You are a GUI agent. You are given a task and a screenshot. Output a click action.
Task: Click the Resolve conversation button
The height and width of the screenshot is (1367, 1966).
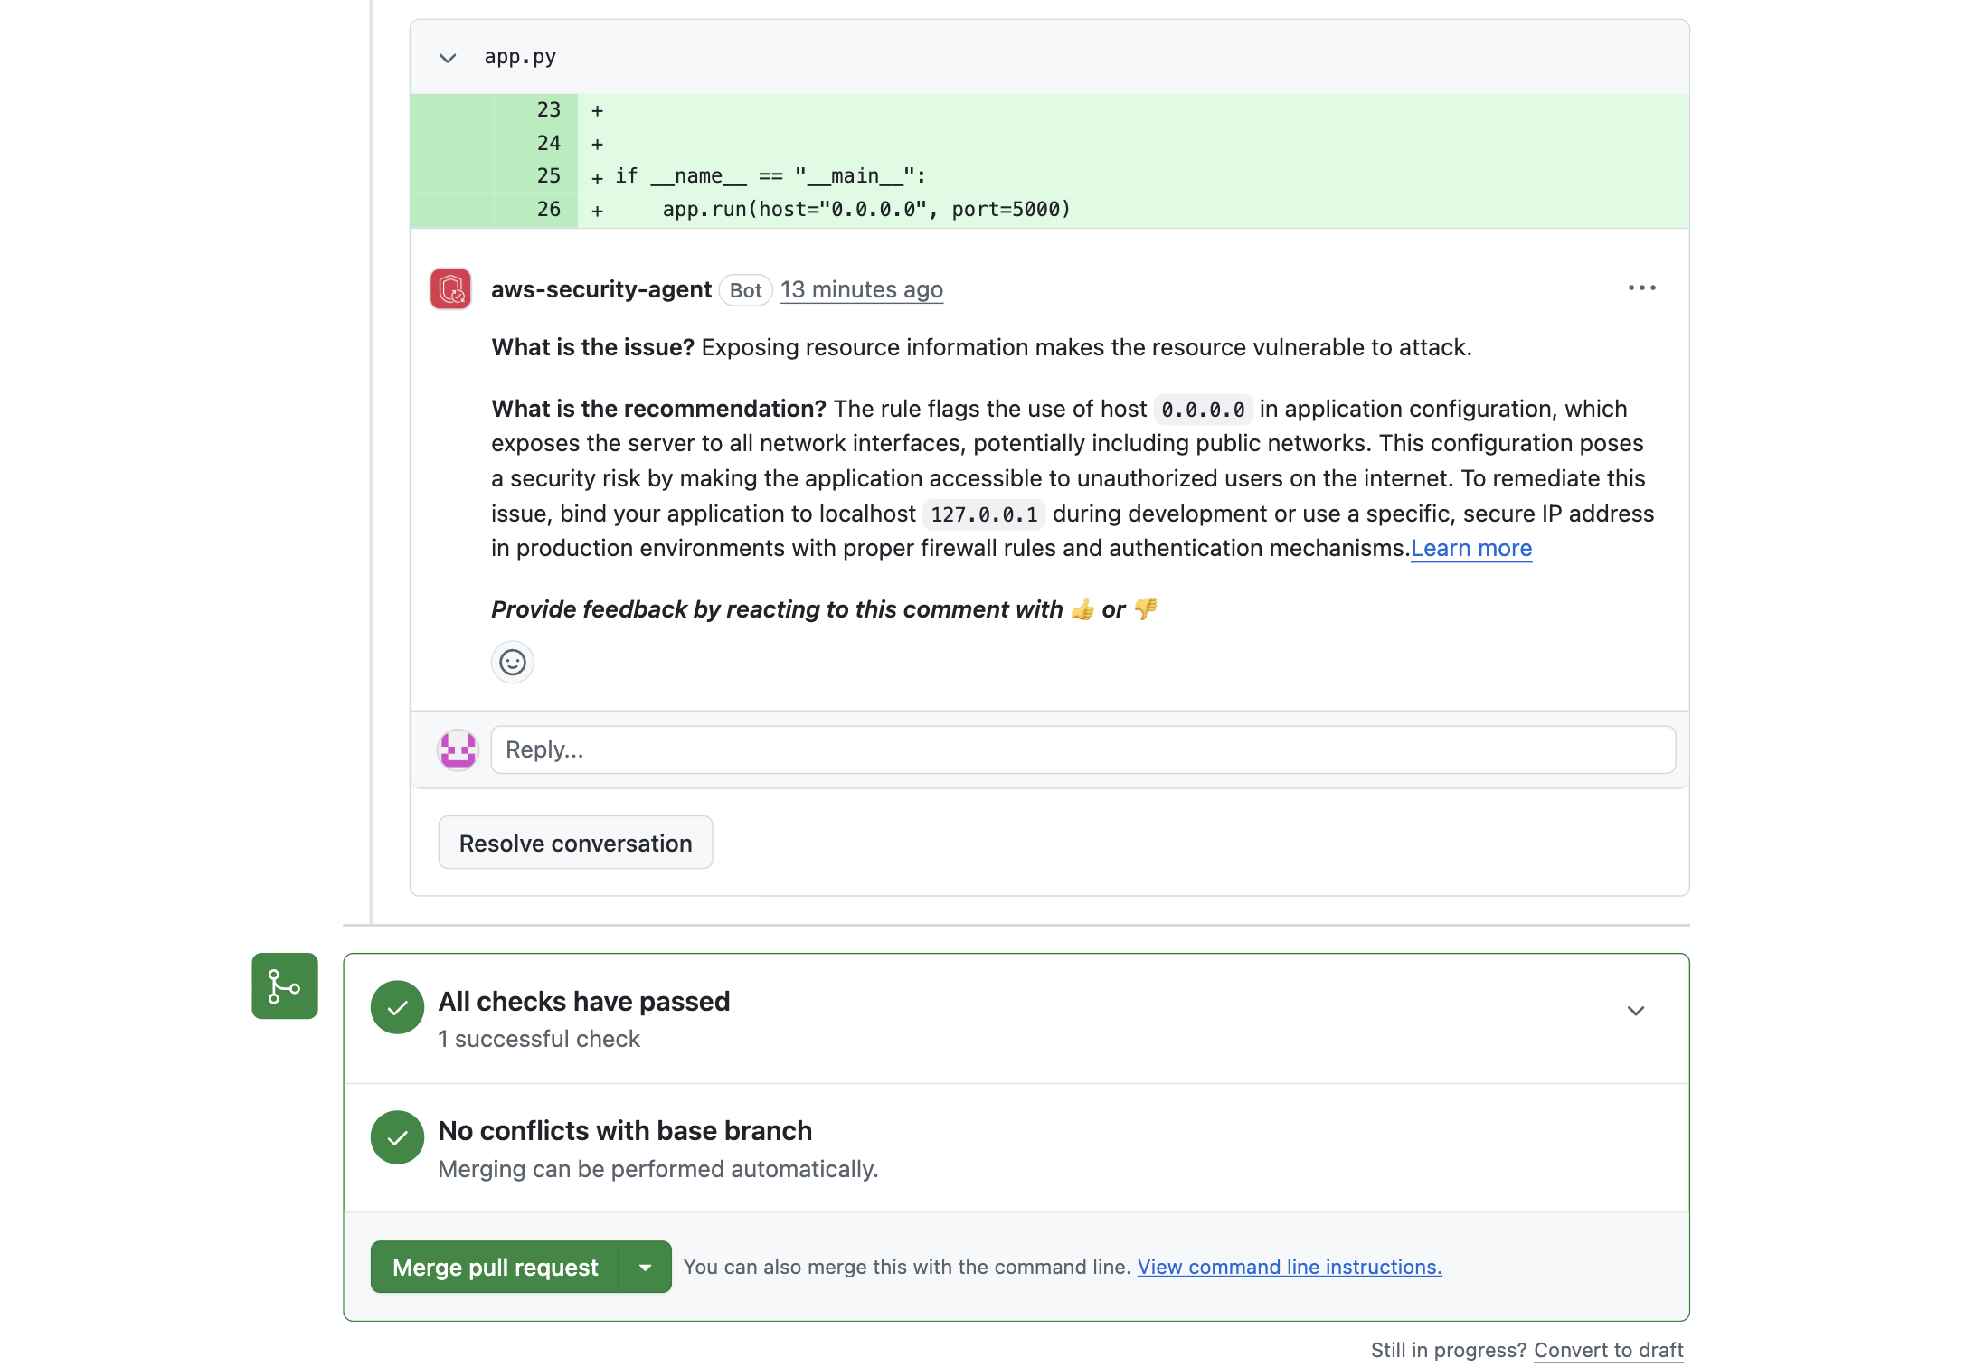[575, 842]
